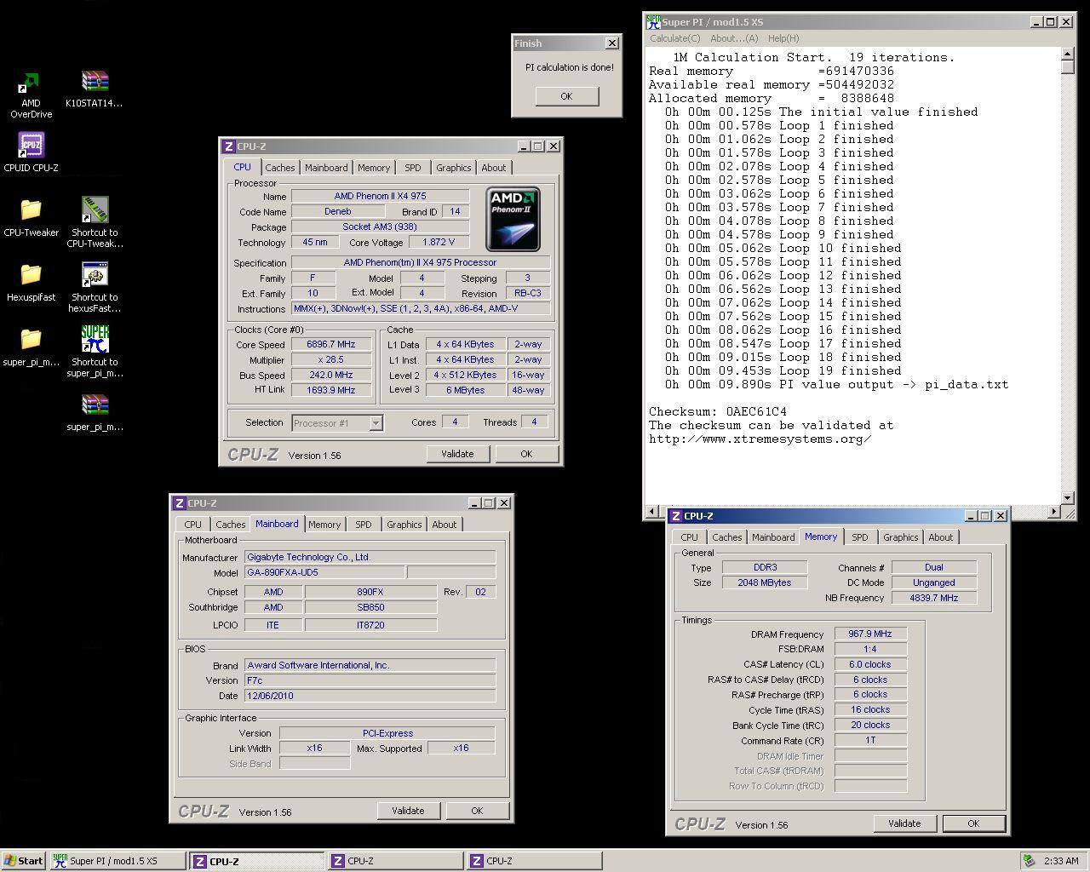Select SPD tab in the Mainboard window

pos(364,525)
